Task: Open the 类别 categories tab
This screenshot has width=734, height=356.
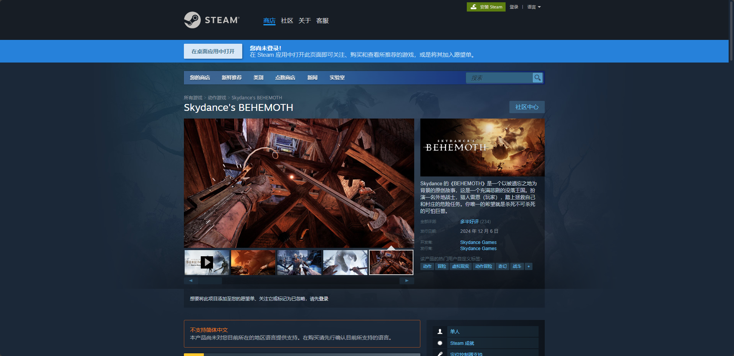Action: (x=258, y=77)
